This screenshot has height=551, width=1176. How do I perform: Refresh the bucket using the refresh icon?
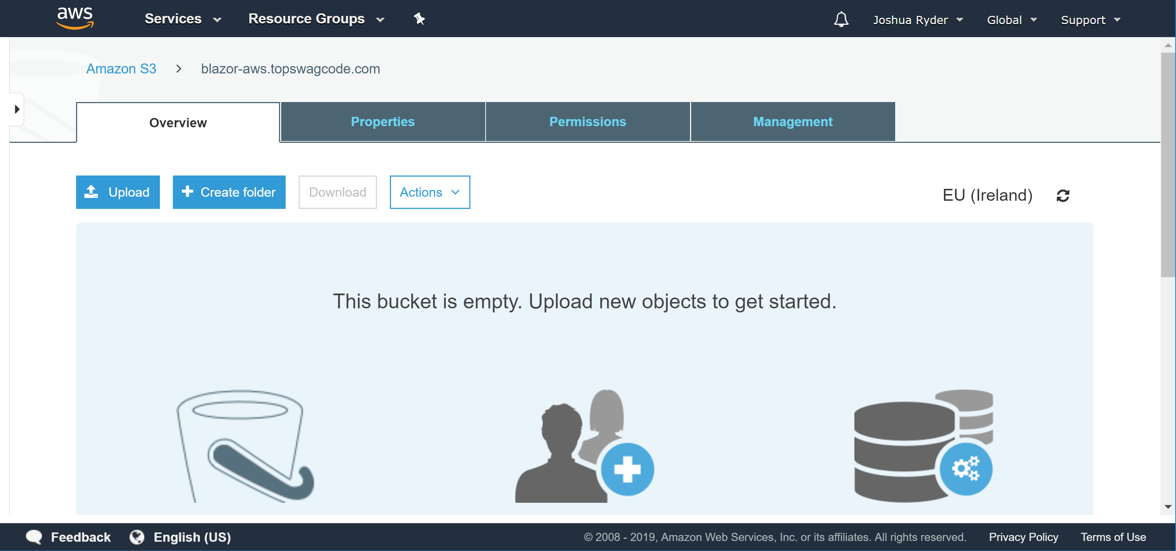pyautogui.click(x=1063, y=196)
